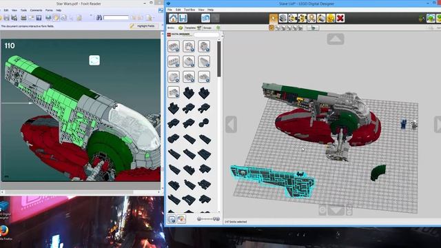Viewport: 441px width, 248px height.
Task: Click the brick palette search field
Action: (206, 34)
